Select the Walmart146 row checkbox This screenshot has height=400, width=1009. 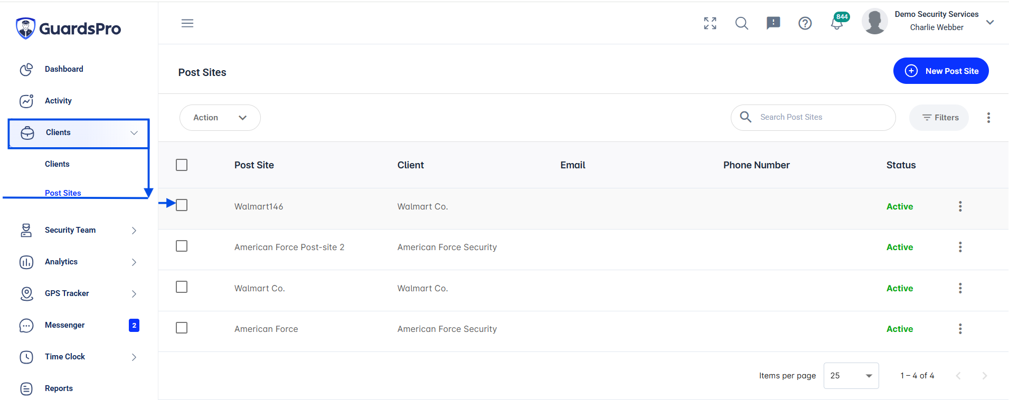182,205
